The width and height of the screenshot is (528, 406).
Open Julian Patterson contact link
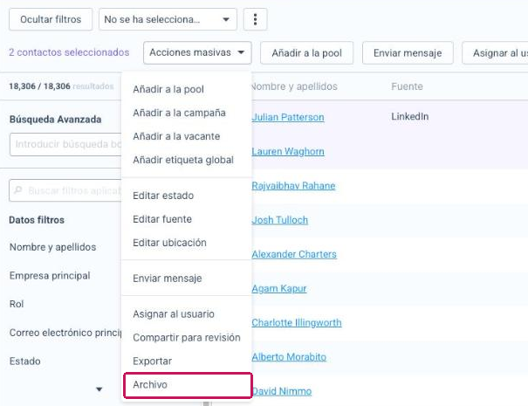[x=288, y=117]
